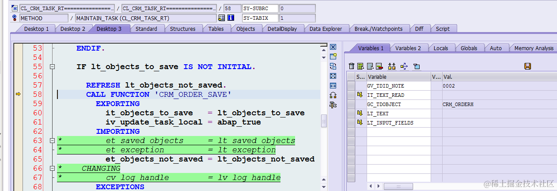Open the Data Explorer tab
Image resolution: width=557 pixels, height=191 pixels.
[x=326, y=29]
